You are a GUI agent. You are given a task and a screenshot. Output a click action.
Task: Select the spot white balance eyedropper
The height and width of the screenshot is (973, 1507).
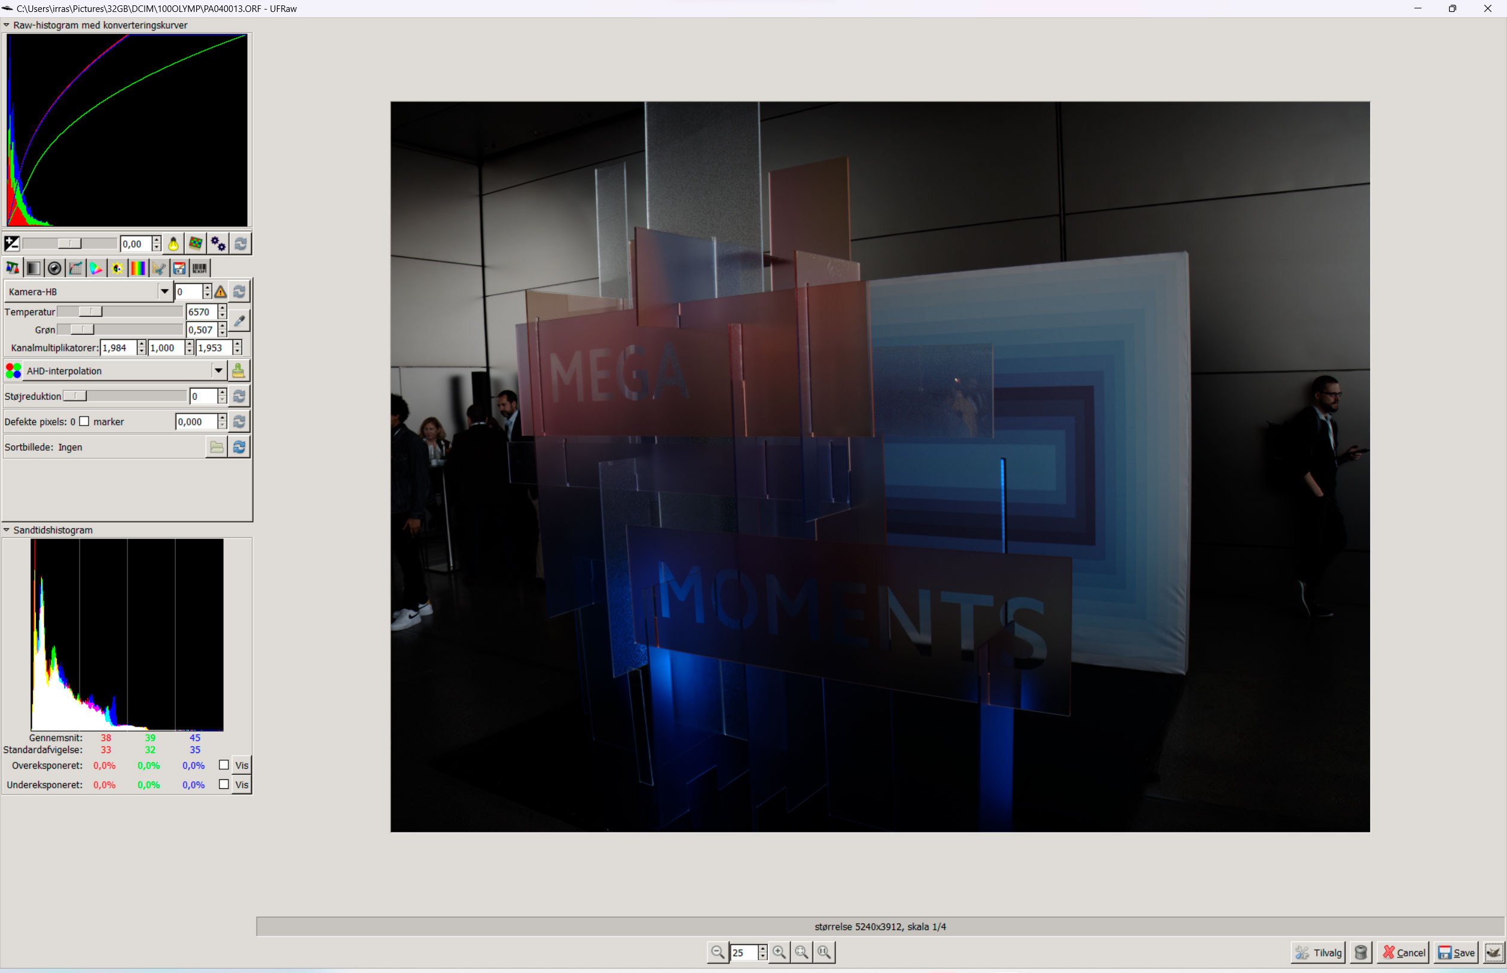tap(239, 321)
